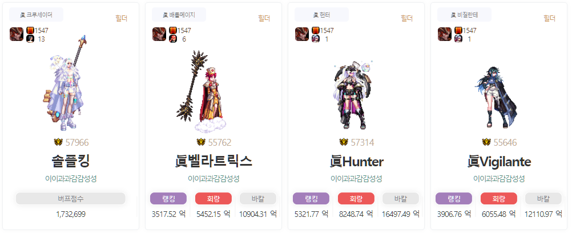Select the 랭킹 tab on 眞벨라트릭스 card
This screenshot has width=572, height=234.
click(x=168, y=199)
